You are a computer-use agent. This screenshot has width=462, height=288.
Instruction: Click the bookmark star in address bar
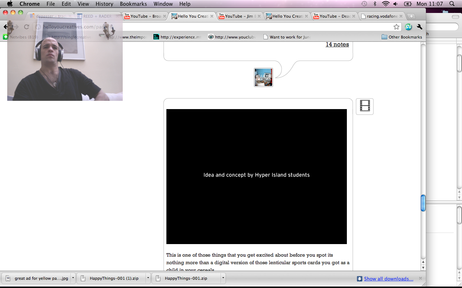(x=396, y=27)
